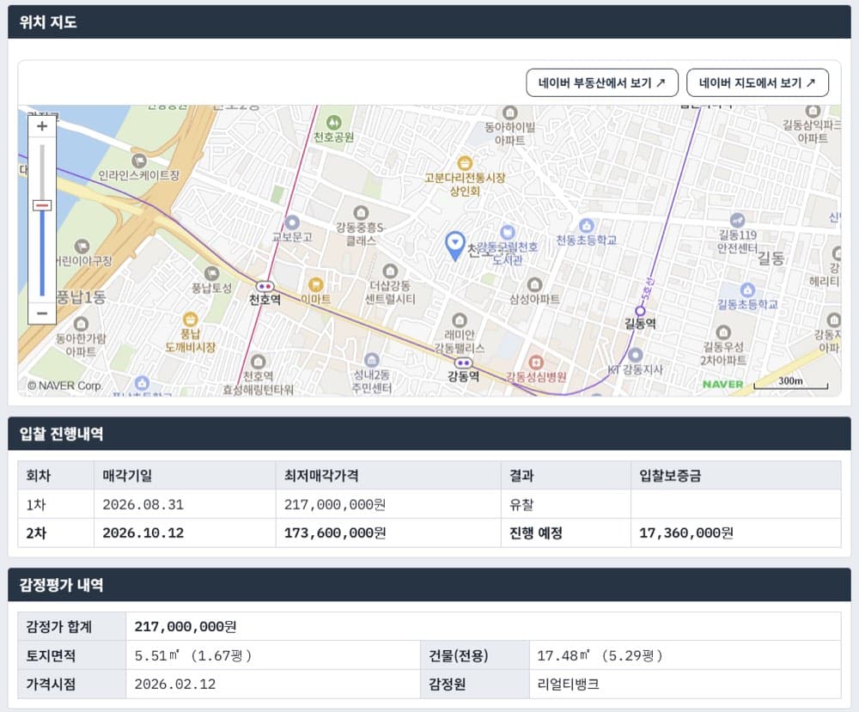Click the 건물(전용) label

(x=458, y=655)
